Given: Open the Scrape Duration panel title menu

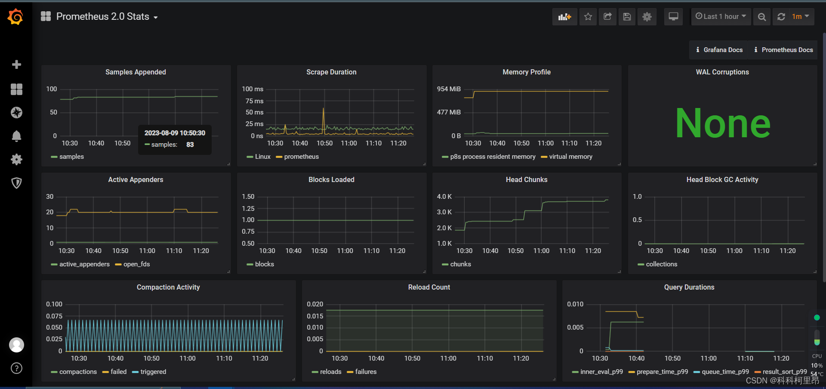Looking at the screenshot, I should (x=331, y=72).
